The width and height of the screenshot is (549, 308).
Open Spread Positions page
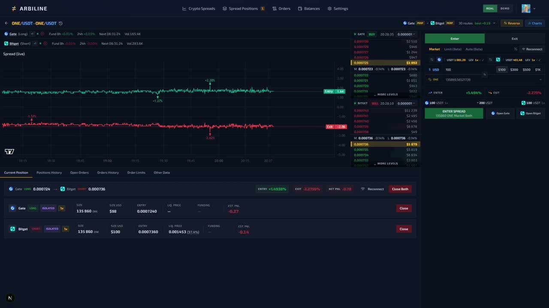tap(244, 9)
